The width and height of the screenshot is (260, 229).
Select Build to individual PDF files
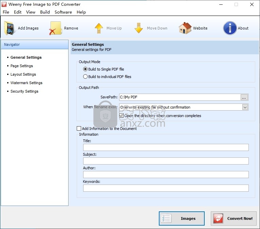click(107, 77)
